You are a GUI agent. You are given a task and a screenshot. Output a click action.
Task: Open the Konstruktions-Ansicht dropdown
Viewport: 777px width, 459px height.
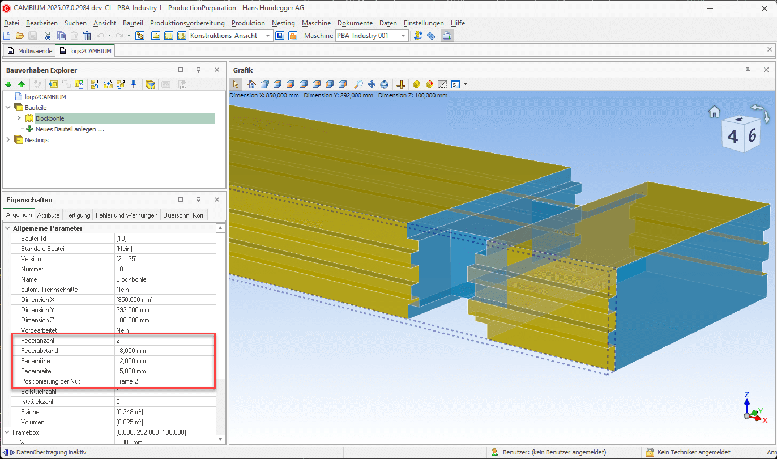tap(268, 36)
